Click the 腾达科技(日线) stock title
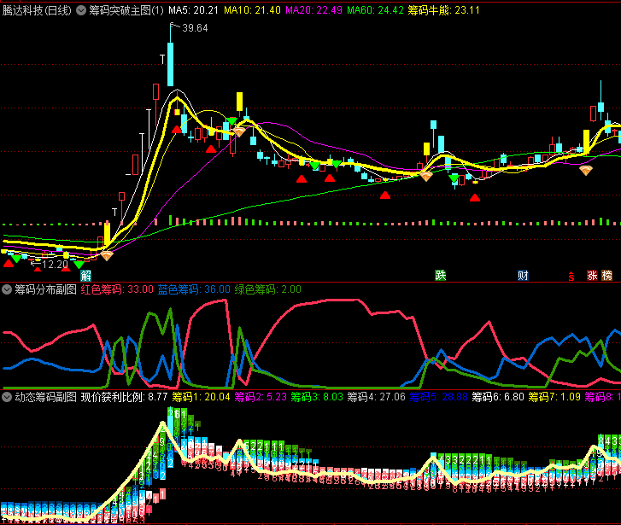Viewport: 621px width, 525px height. 37,10
